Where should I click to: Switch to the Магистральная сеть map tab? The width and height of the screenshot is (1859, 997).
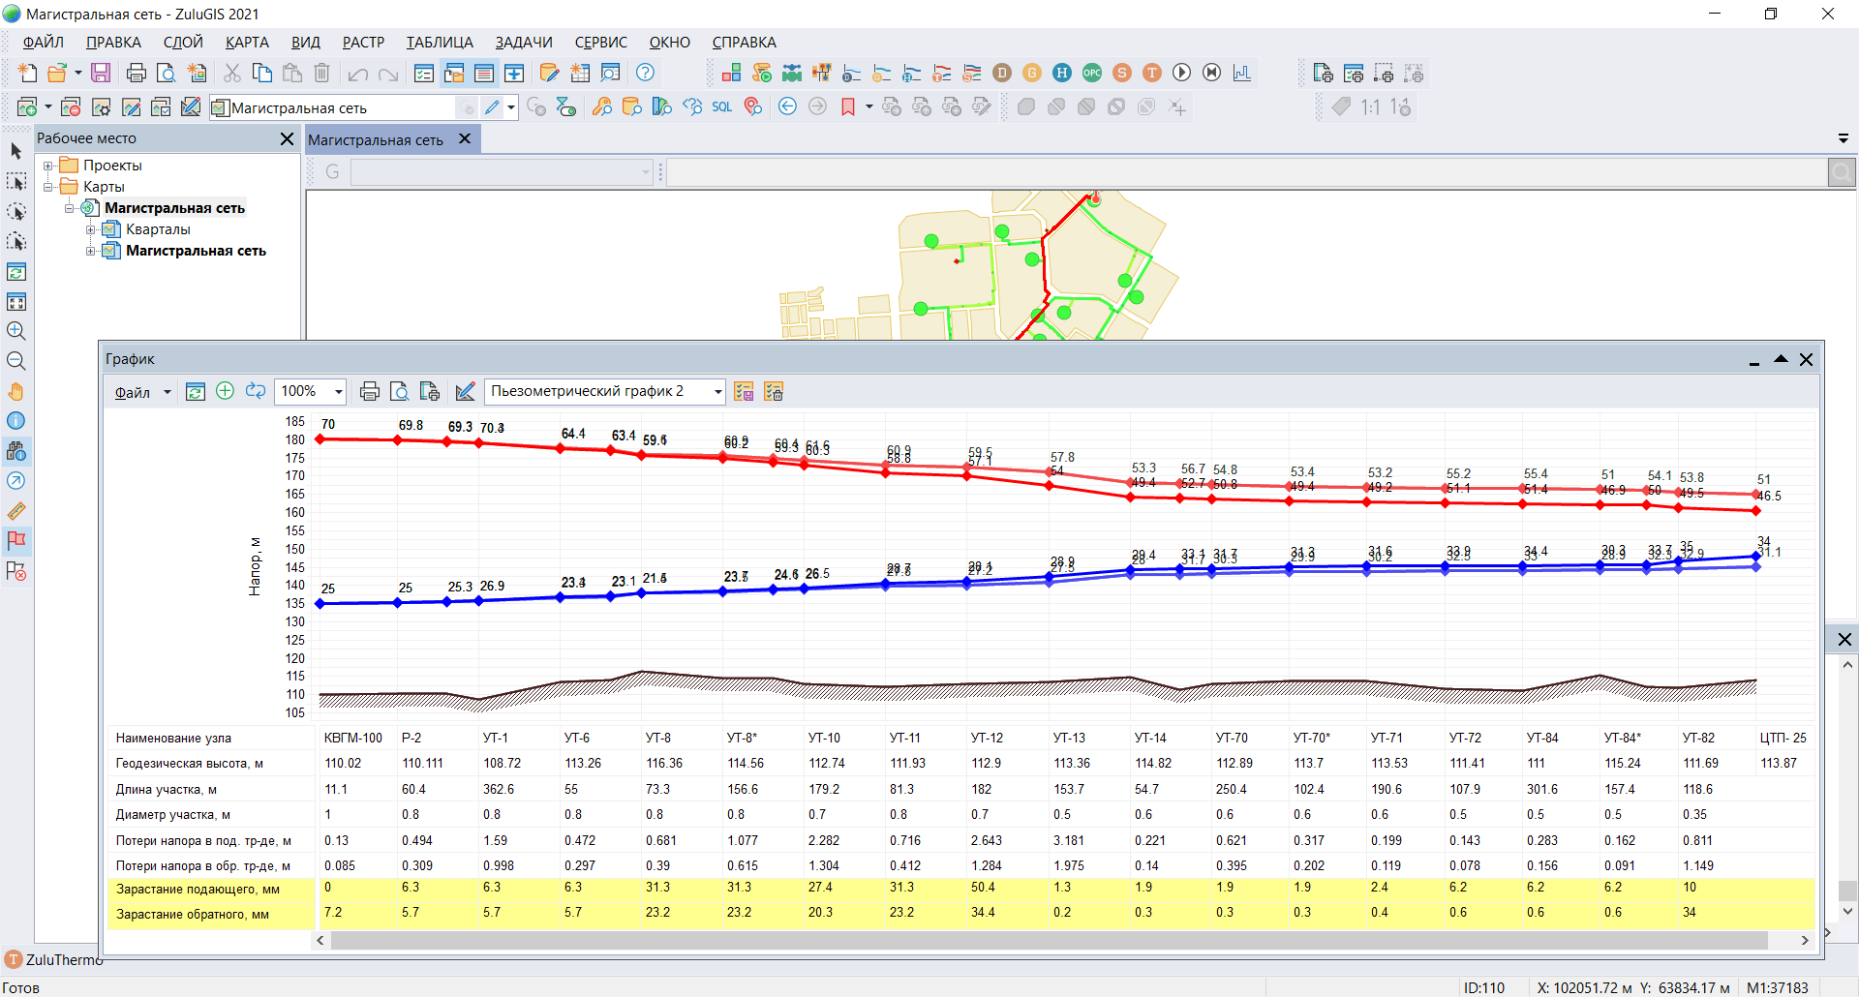(376, 140)
